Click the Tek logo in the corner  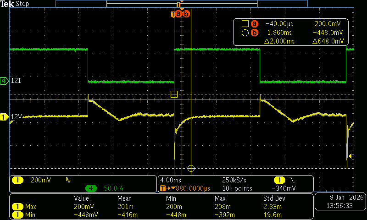[7, 4]
